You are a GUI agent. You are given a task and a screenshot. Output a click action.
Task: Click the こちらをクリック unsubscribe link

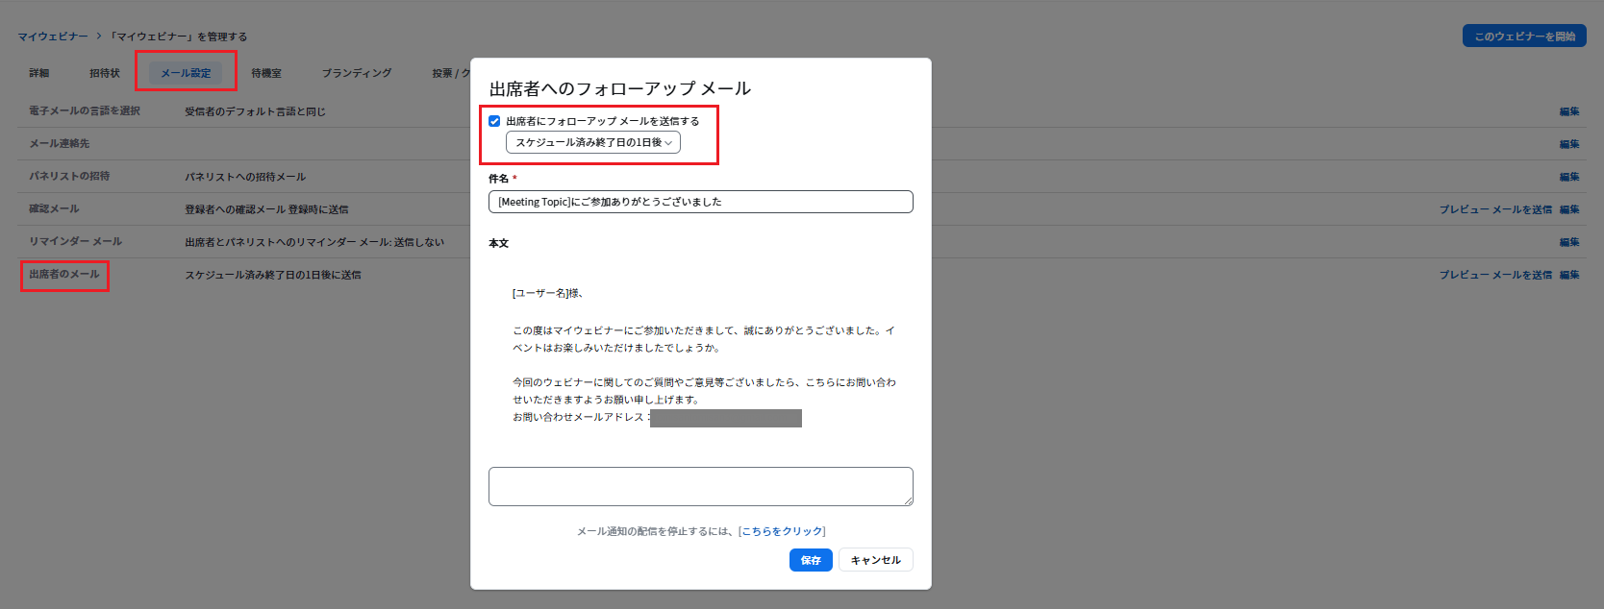coord(782,531)
